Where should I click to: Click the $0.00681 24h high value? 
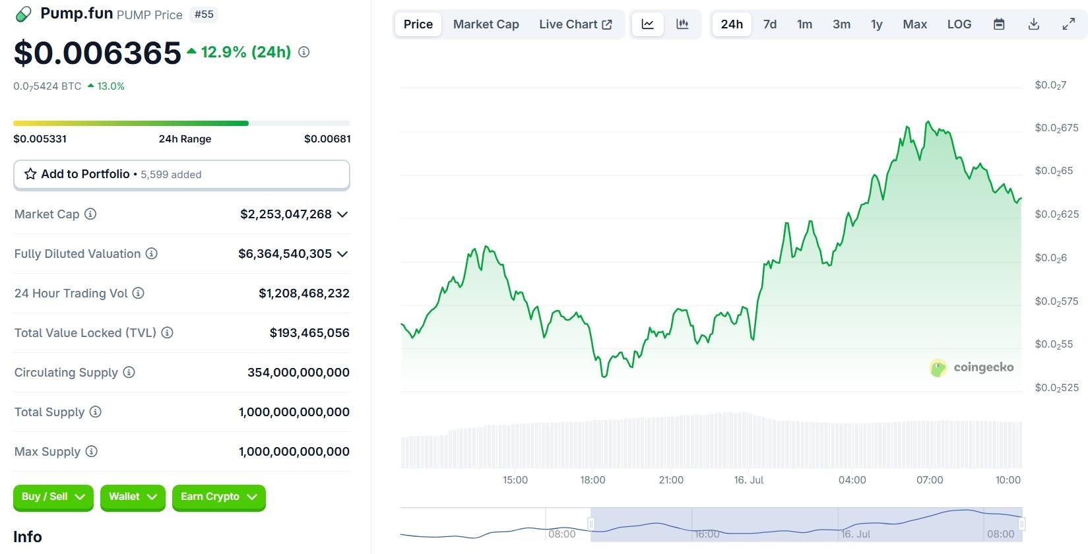[x=327, y=139]
